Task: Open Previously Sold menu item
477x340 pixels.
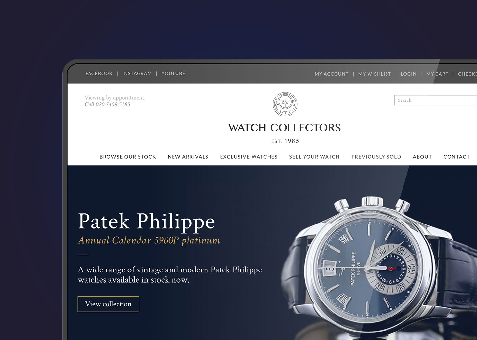Action: (x=376, y=157)
